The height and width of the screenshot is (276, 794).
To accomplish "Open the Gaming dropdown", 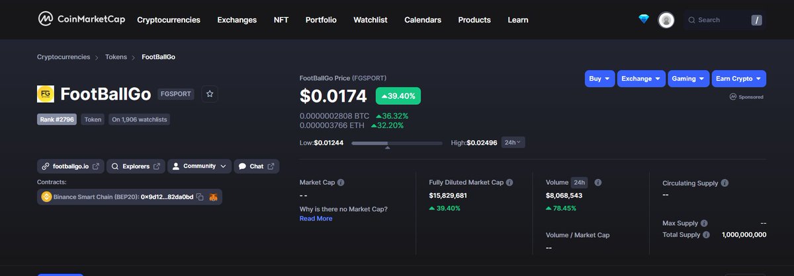I will [689, 79].
